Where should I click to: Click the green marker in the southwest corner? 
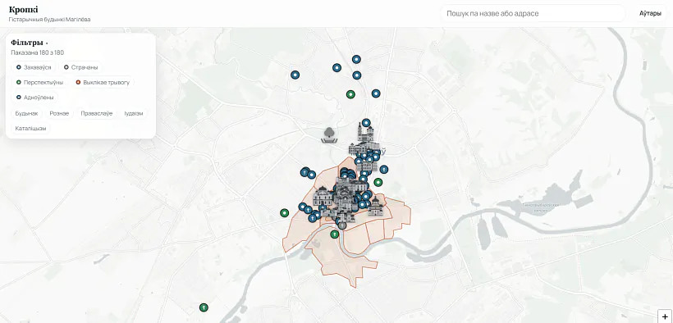tap(204, 307)
